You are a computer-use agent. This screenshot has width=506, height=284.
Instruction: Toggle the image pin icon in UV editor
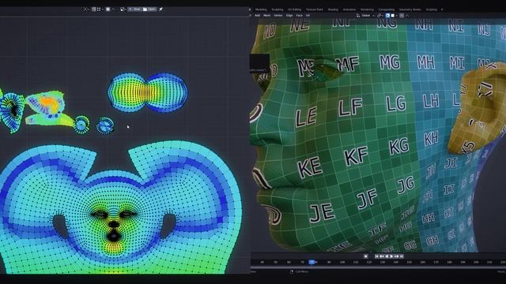[160, 9]
